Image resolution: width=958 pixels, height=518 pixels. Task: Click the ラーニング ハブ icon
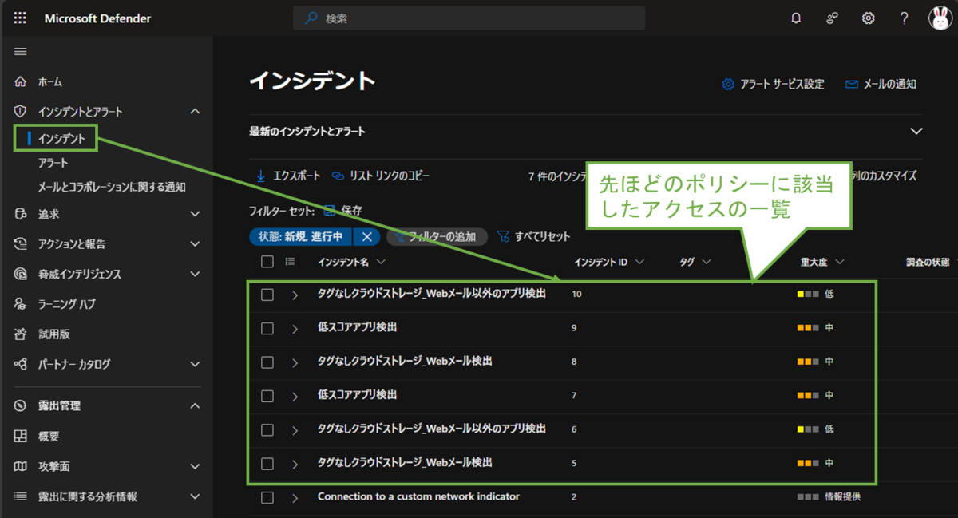(21, 304)
